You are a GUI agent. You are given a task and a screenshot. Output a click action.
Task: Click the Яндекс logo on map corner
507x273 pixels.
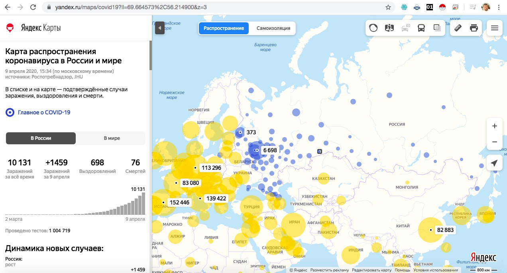point(483,257)
